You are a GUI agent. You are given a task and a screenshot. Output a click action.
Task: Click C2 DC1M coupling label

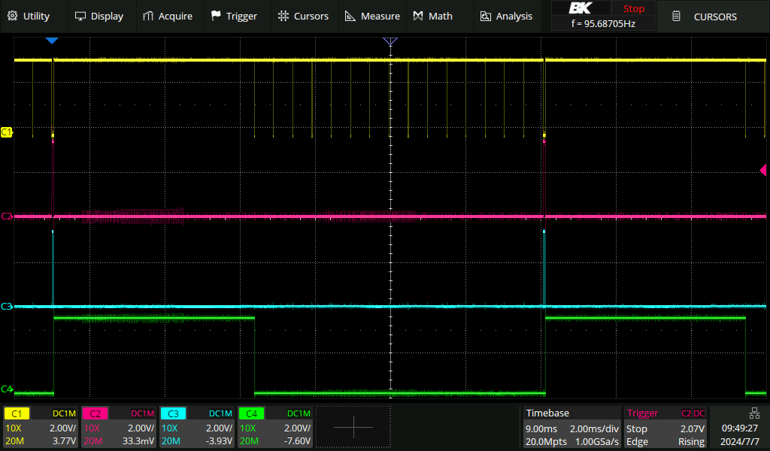tap(142, 413)
